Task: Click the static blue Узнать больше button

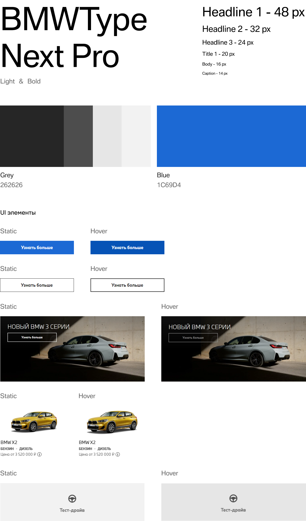Action: coord(37,248)
